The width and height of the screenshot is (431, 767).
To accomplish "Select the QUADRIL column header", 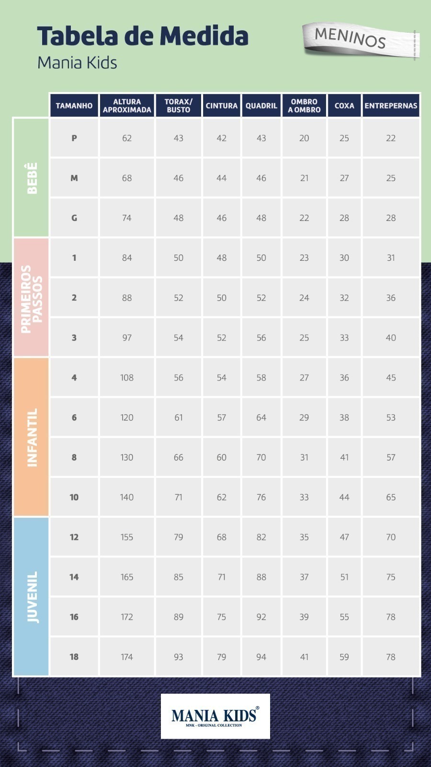I will [x=261, y=105].
